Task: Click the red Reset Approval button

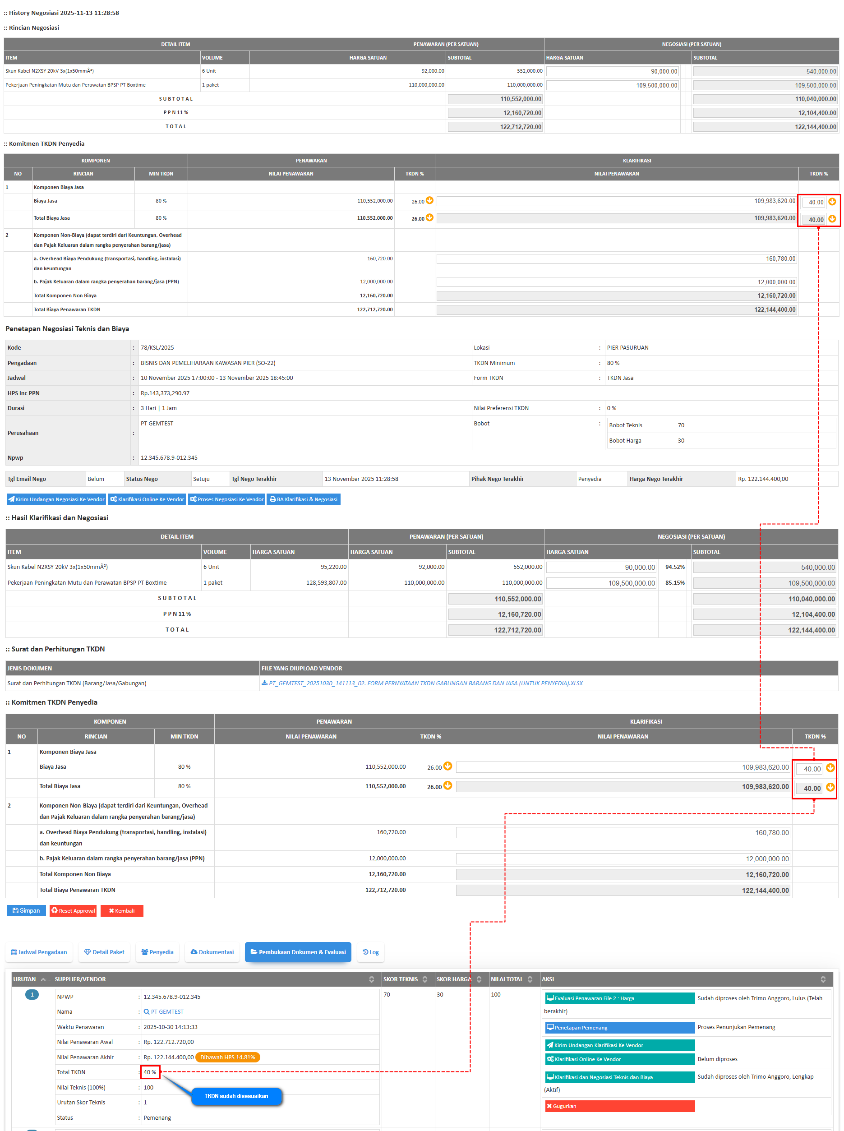Action: point(73,911)
